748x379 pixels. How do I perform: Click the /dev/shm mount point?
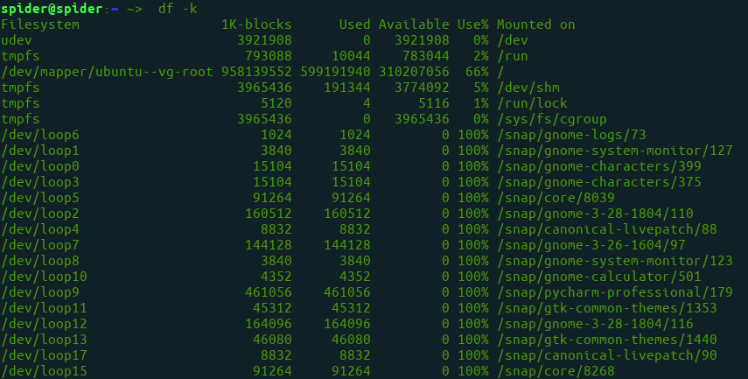[x=528, y=88]
